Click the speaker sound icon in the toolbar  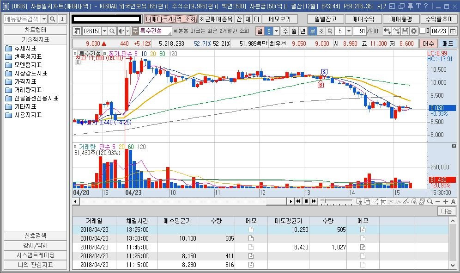click(121, 31)
